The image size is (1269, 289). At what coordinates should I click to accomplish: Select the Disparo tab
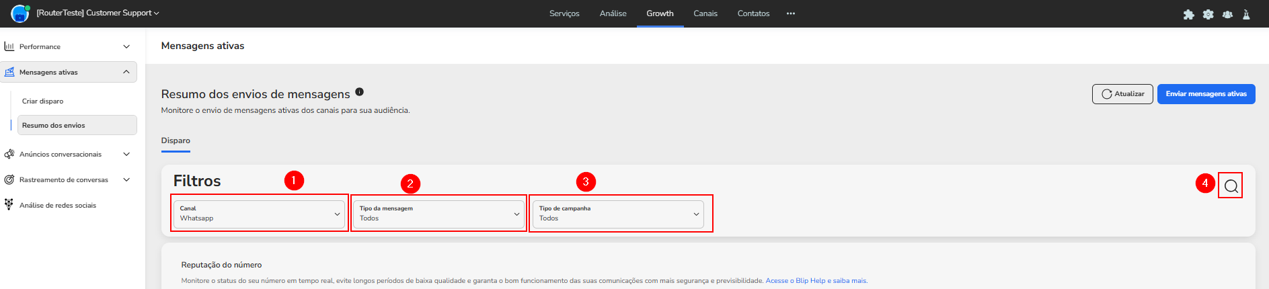coord(176,140)
